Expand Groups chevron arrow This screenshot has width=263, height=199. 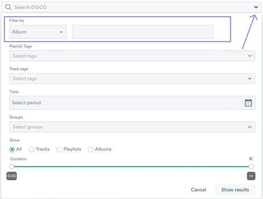[250, 127]
